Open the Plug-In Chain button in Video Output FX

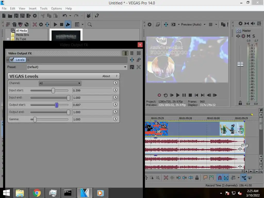[x=132, y=60]
